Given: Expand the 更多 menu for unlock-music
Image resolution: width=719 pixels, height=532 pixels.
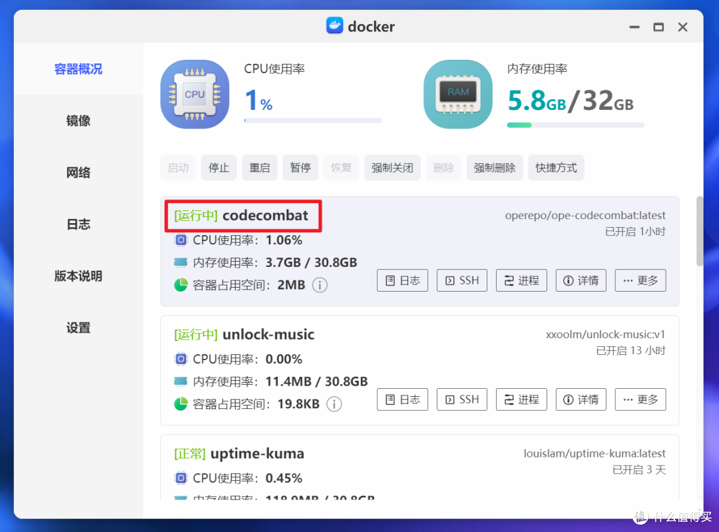Looking at the screenshot, I should (x=640, y=399).
